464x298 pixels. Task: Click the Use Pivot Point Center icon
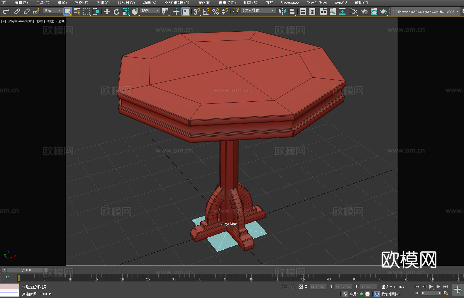point(165,11)
